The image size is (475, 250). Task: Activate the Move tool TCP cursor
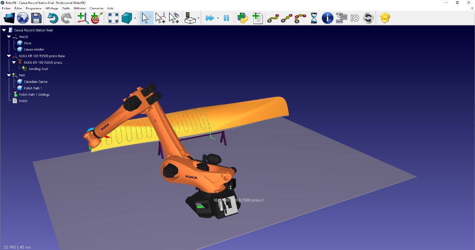[174, 18]
